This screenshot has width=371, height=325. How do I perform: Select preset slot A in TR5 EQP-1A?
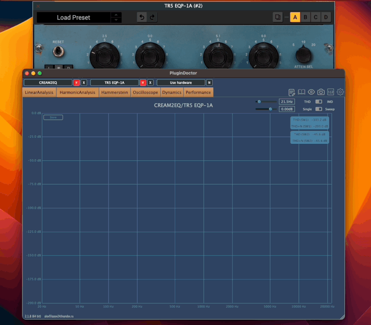(295, 17)
